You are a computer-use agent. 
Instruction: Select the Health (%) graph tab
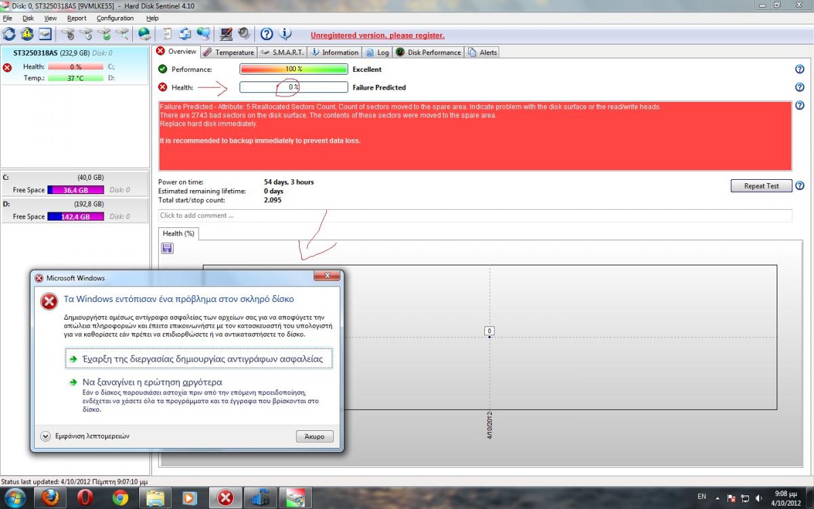[178, 233]
